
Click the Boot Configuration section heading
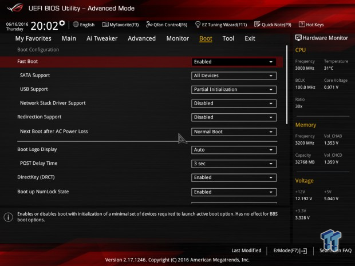38,50
